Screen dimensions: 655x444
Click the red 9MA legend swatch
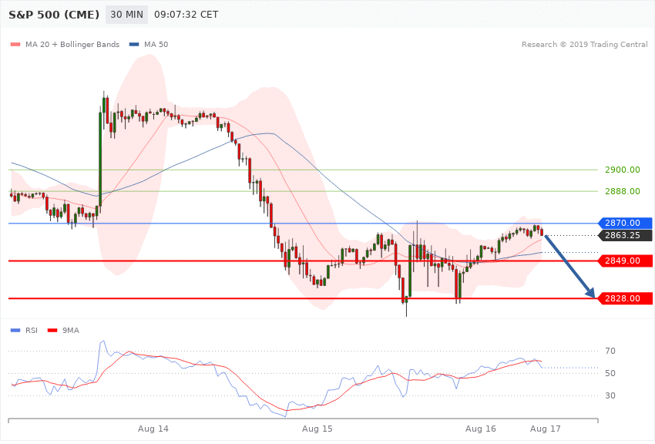(x=52, y=331)
